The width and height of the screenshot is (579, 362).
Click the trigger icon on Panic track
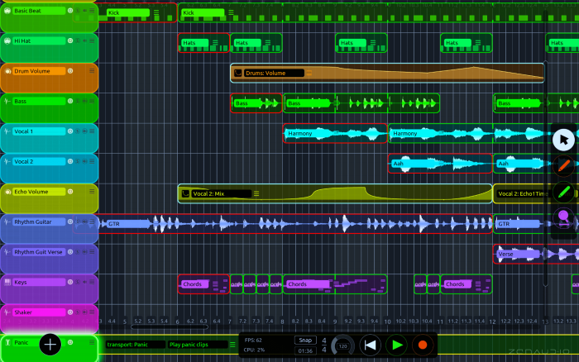(x=7, y=343)
